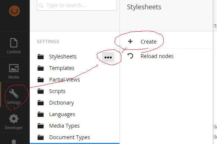Click the Scripts folder icon
Screen dimensions: 217x144
[41, 91]
